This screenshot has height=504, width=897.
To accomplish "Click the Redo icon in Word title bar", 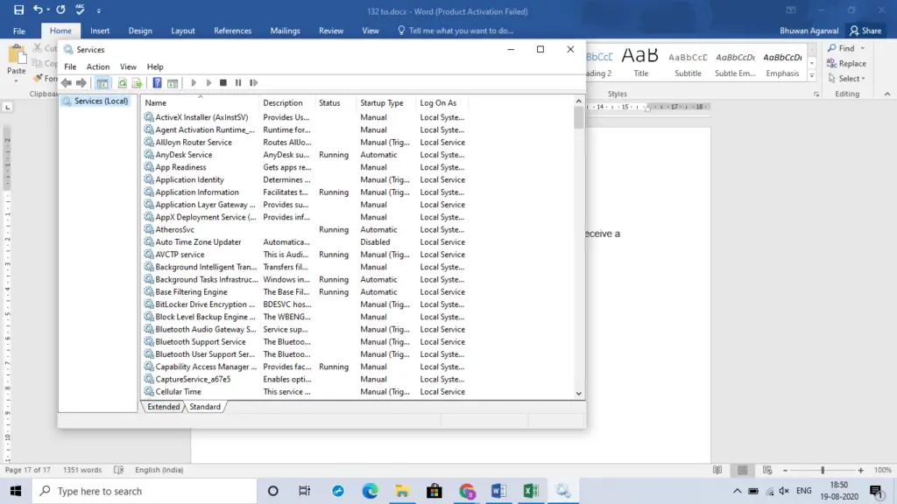I will [x=60, y=10].
